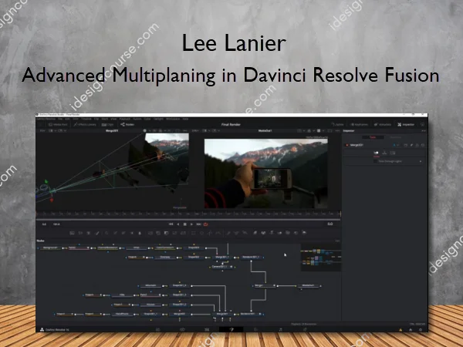The image size is (463, 347).
Task: Select the Paint tool in the toolbar
Action: 97,233
